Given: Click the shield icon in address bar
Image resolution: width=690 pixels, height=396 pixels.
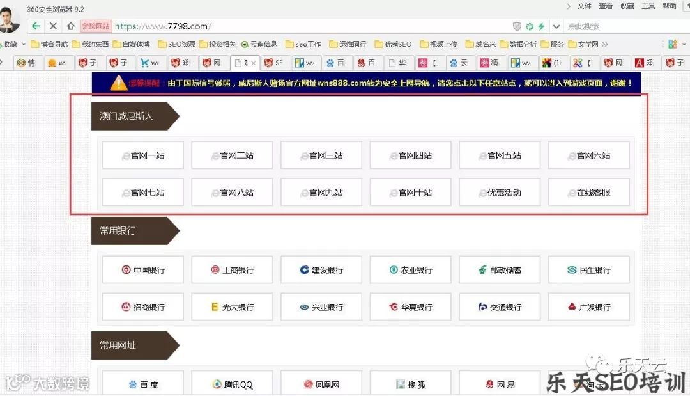Looking at the screenshot, I should tap(517, 26).
